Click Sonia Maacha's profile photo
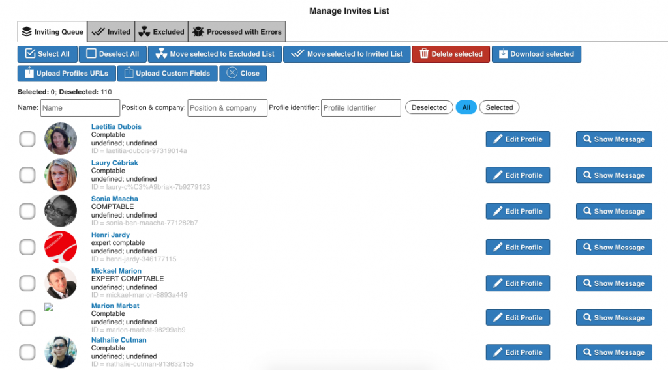This screenshot has width=668, height=370. tap(61, 211)
